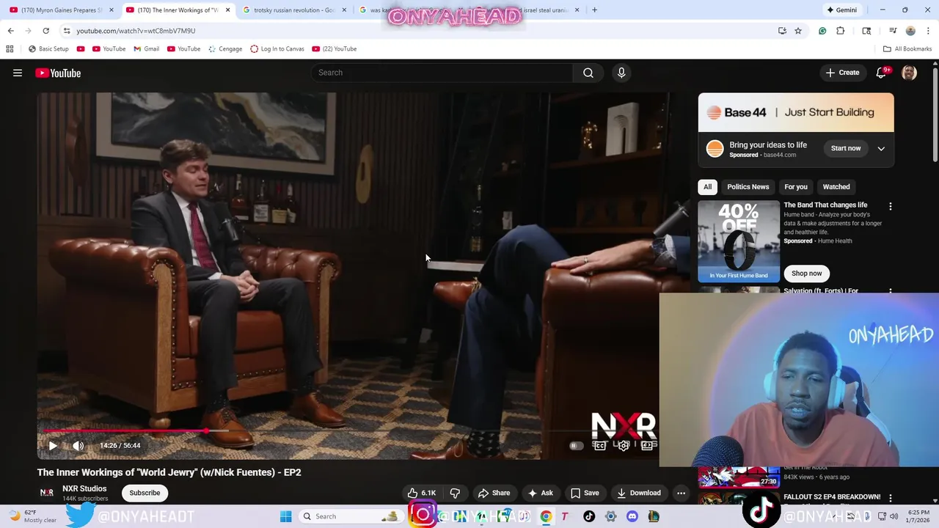Reload the page
This screenshot has width=939, height=528.
pyautogui.click(x=45, y=31)
